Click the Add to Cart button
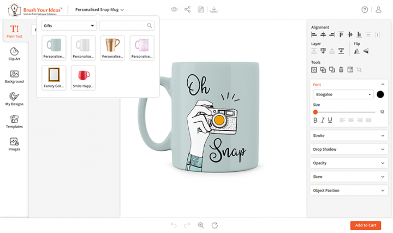 click(365, 225)
